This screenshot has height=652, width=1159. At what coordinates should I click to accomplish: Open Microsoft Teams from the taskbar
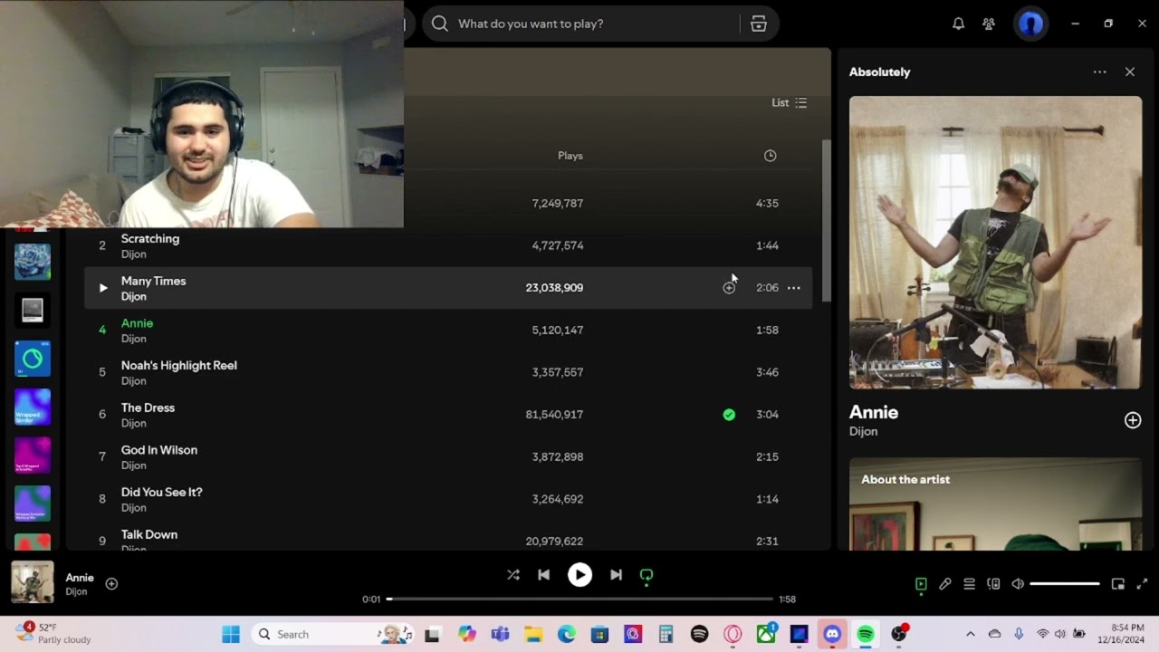click(500, 634)
